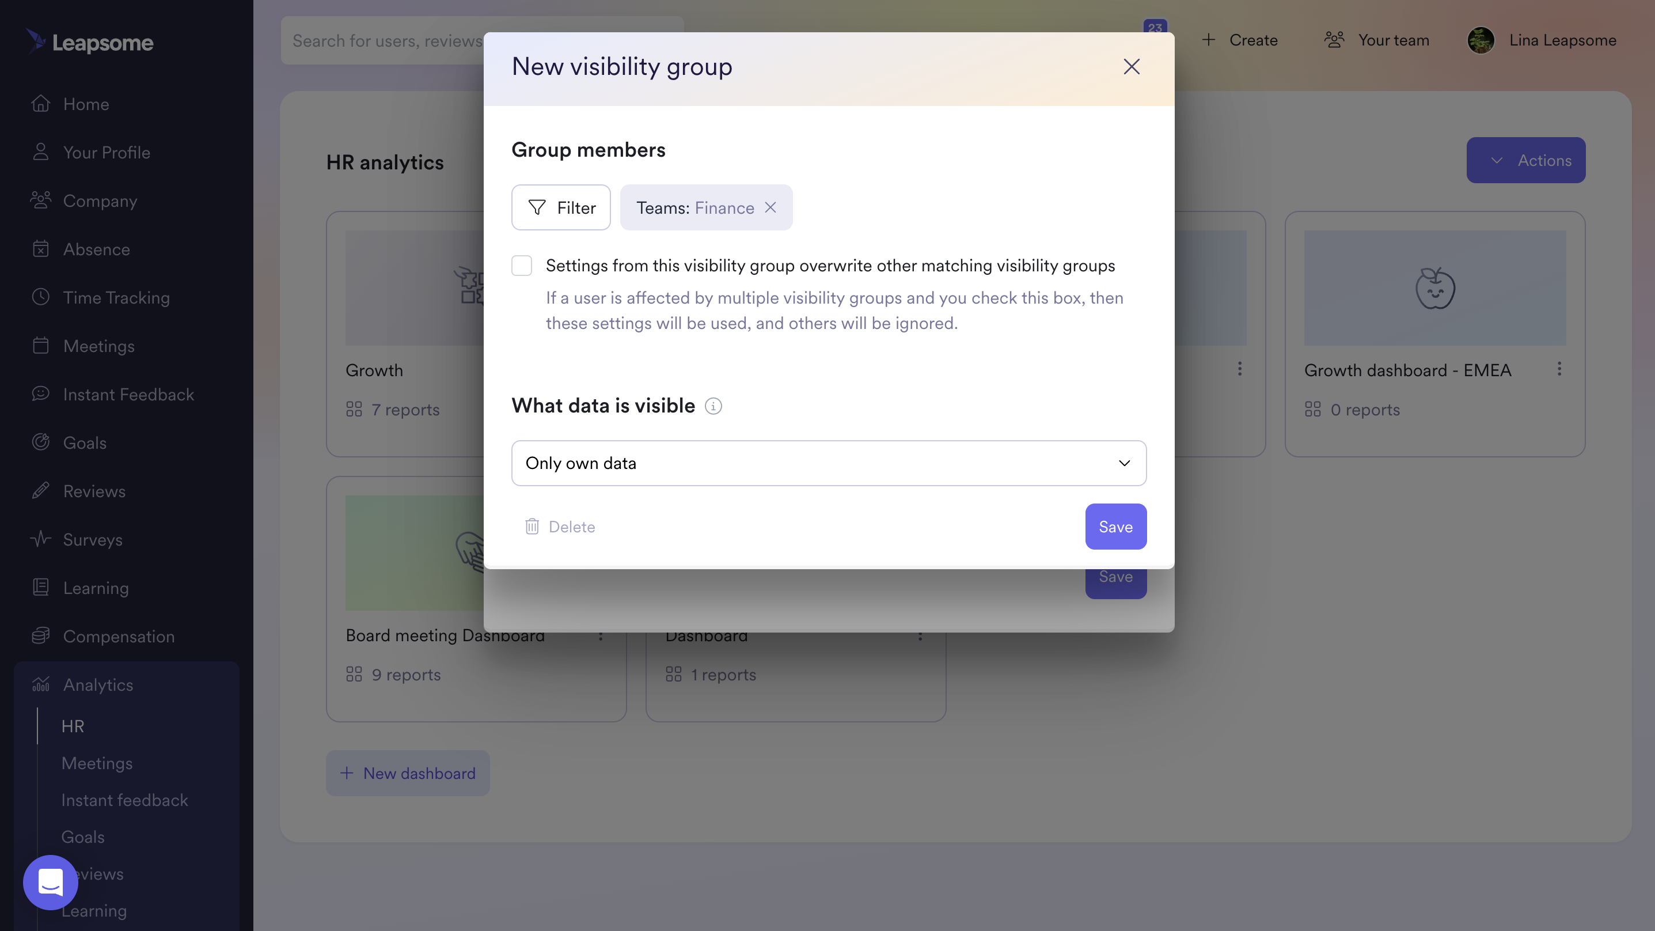Viewport: 1655px width, 931px height.
Task: Click the Surveys pulse icon
Action: (x=40, y=539)
